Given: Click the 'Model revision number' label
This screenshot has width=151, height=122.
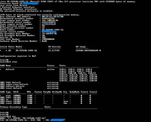Looking at the screenshot, I should tap(13, 26).
